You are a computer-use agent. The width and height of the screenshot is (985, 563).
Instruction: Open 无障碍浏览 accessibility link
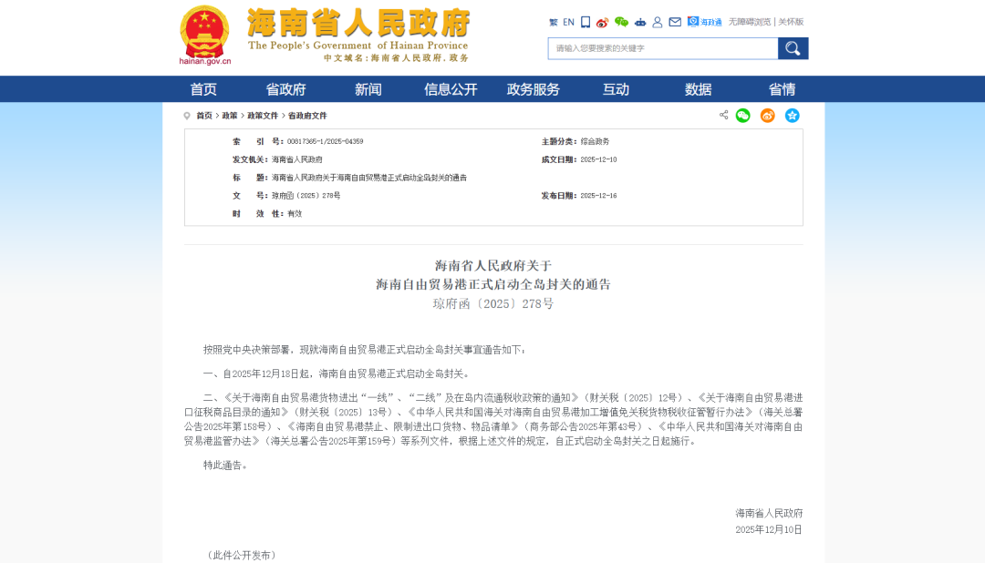coord(749,22)
